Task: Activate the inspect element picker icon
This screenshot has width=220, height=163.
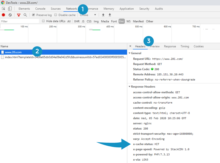Action: pos(4,9)
